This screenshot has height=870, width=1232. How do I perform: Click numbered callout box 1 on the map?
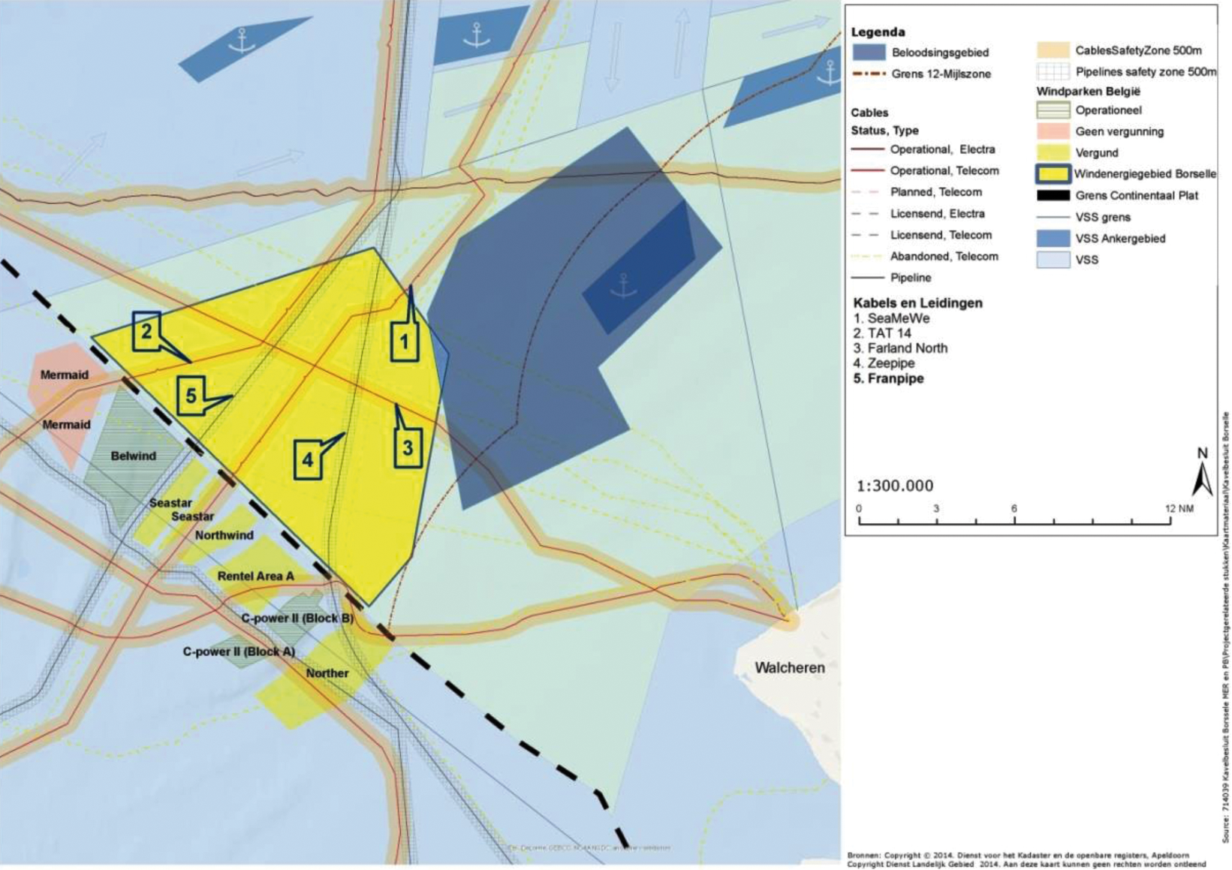point(405,342)
